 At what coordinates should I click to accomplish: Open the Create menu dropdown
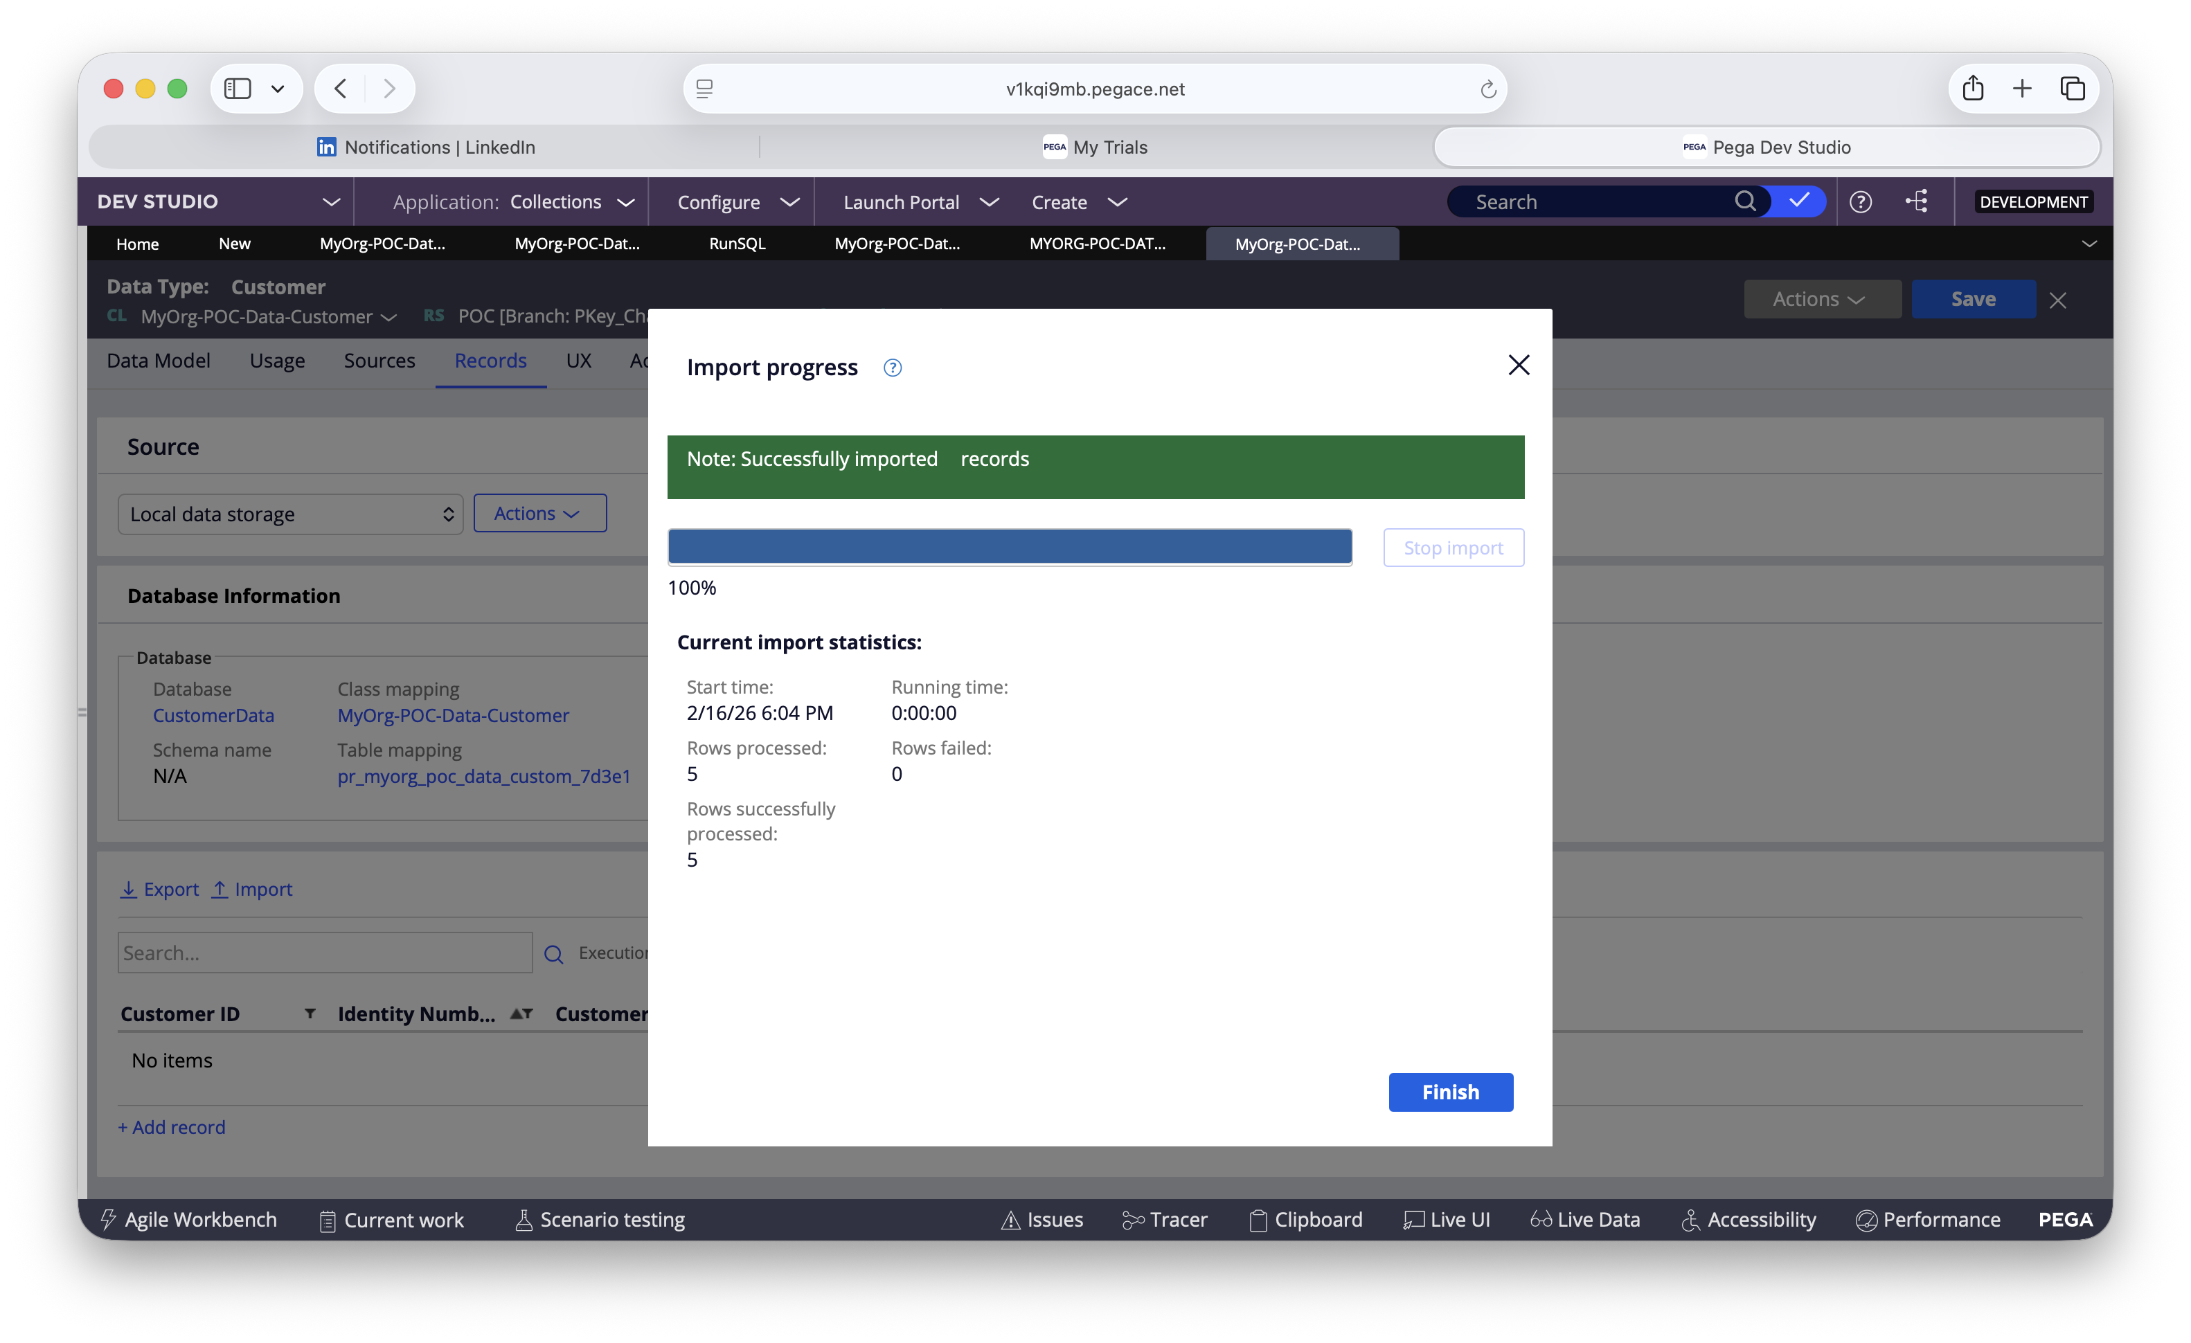pos(1079,201)
